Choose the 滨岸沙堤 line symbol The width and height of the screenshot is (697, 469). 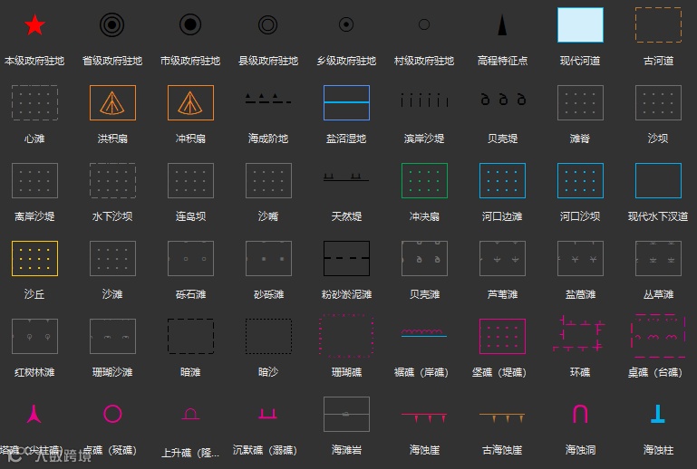coord(424,100)
